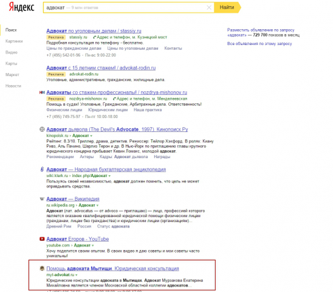This screenshot has height=292, width=333.
Task: Open the Россия sitelink
Action: [x=84, y=226]
